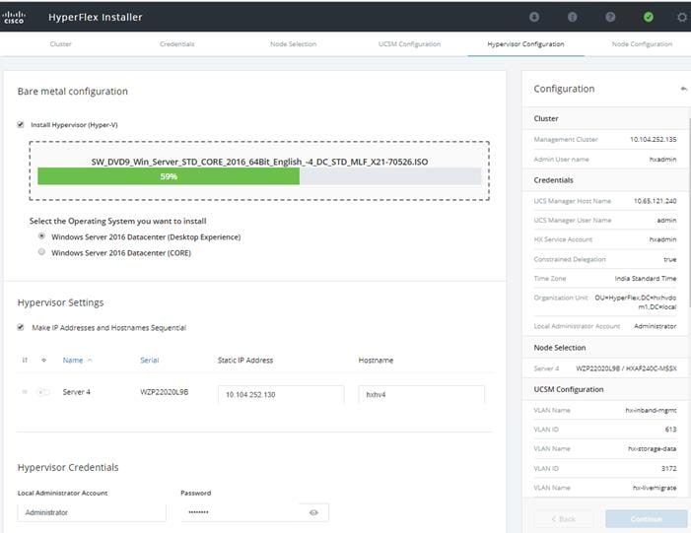This screenshot has height=533, width=691.
Task: Open the info icon in header
Action: pyautogui.click(x=572, y=17)
